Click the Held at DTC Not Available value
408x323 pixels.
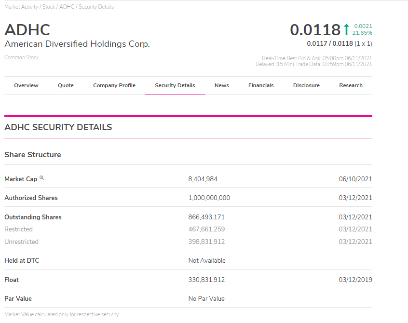click(x=207, y=261)
